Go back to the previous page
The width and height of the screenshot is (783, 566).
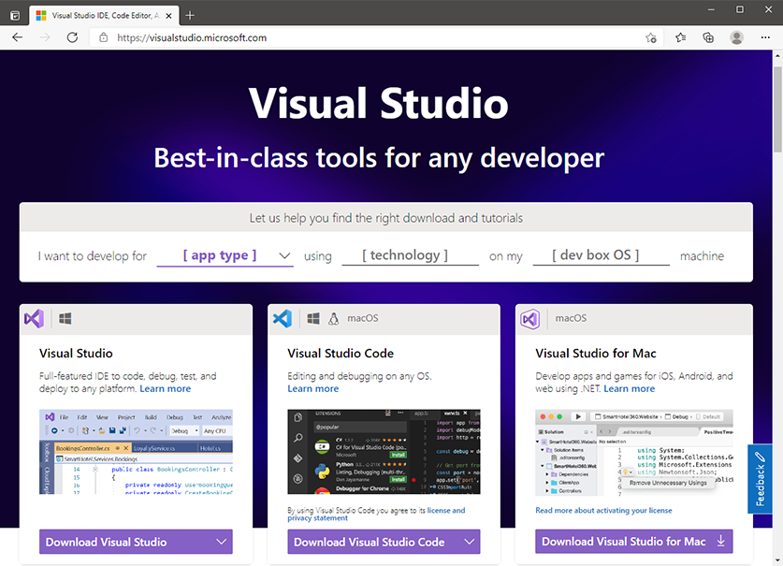pyautogui.click(x=18, y=37)
